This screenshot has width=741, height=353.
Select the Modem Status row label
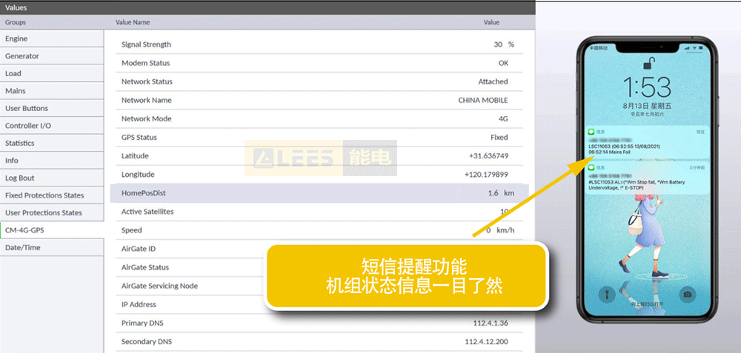(145, 63)
